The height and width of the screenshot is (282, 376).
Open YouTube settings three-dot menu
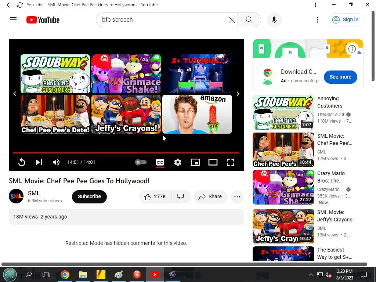click(x=318, y=20)
